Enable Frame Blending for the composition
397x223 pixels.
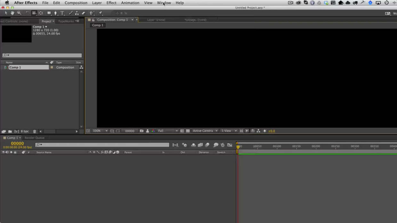coord(200,145)
